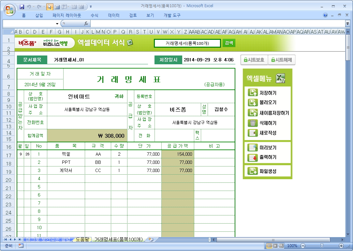Viewport: 353px width, 251px height.
Task: Click the 저장하기 save icon in Excel menu
Action: pos(253,93)
